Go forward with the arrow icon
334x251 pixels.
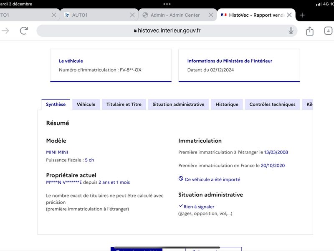click(x=5, y=31)
